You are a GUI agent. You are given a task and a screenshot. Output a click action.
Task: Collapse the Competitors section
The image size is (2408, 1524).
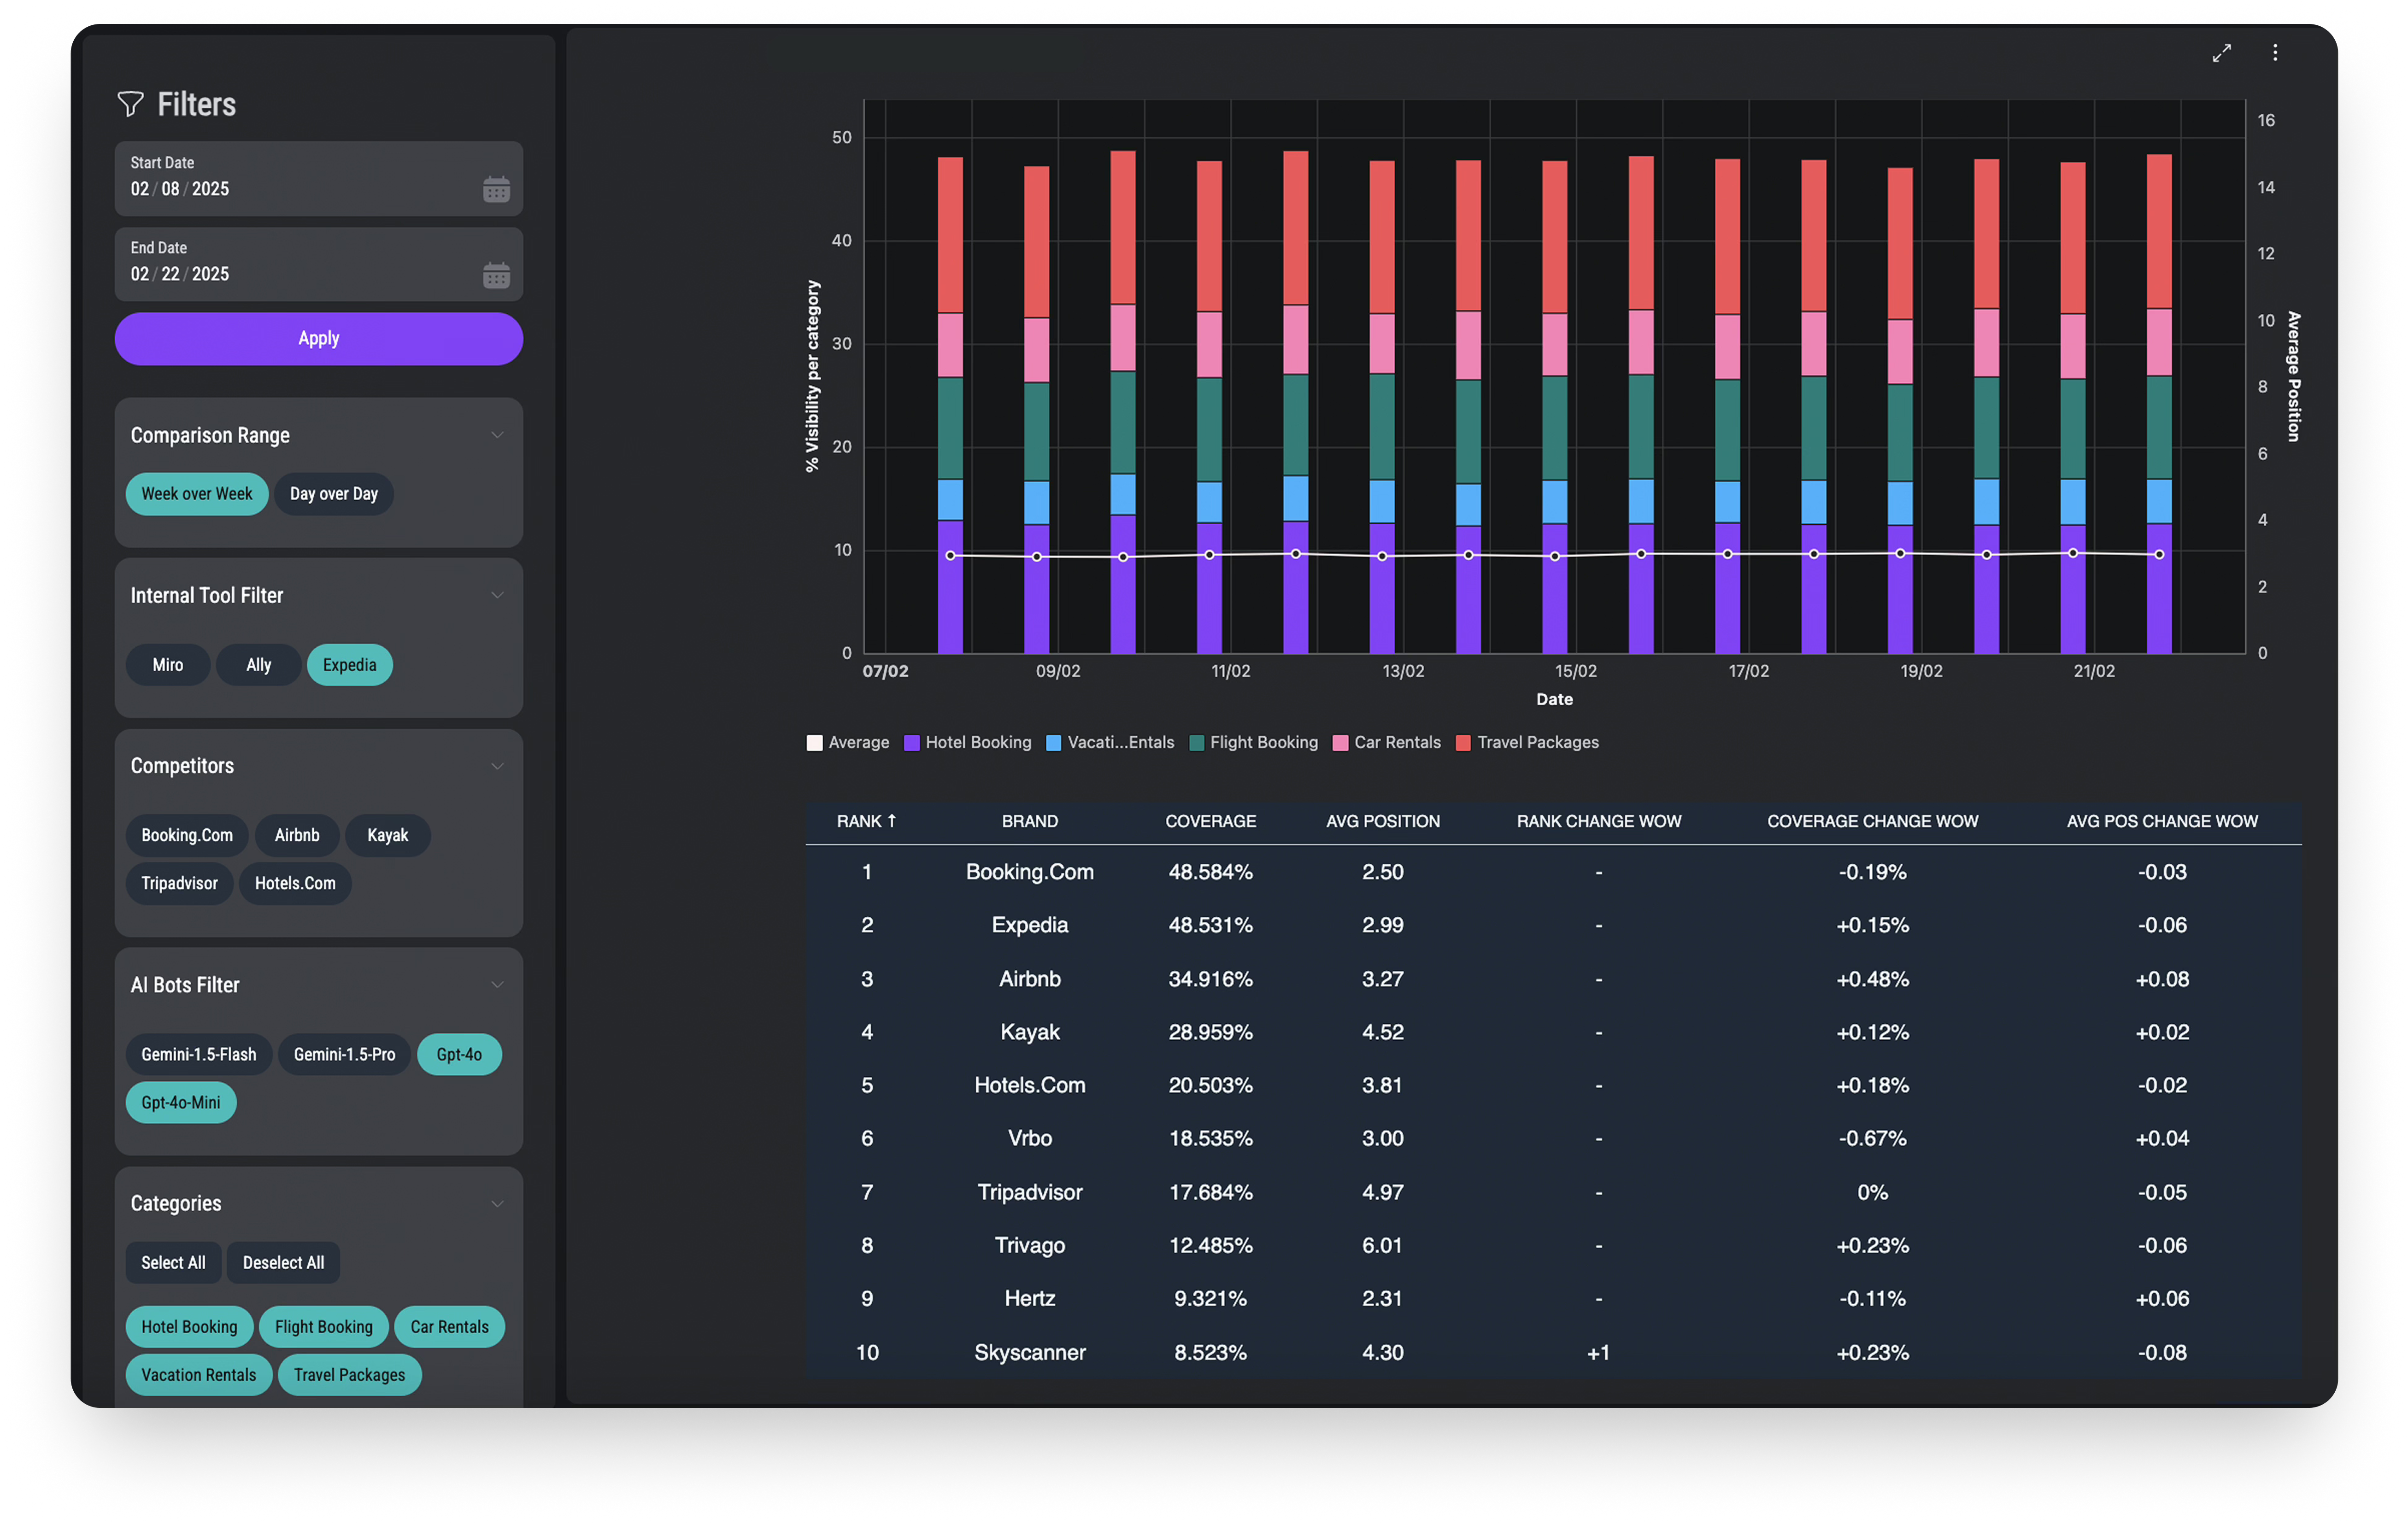[497, 766]
